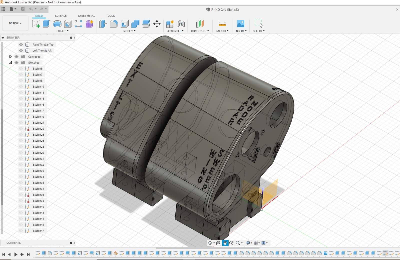Click the Redo arrow

(x=41, y=9)
